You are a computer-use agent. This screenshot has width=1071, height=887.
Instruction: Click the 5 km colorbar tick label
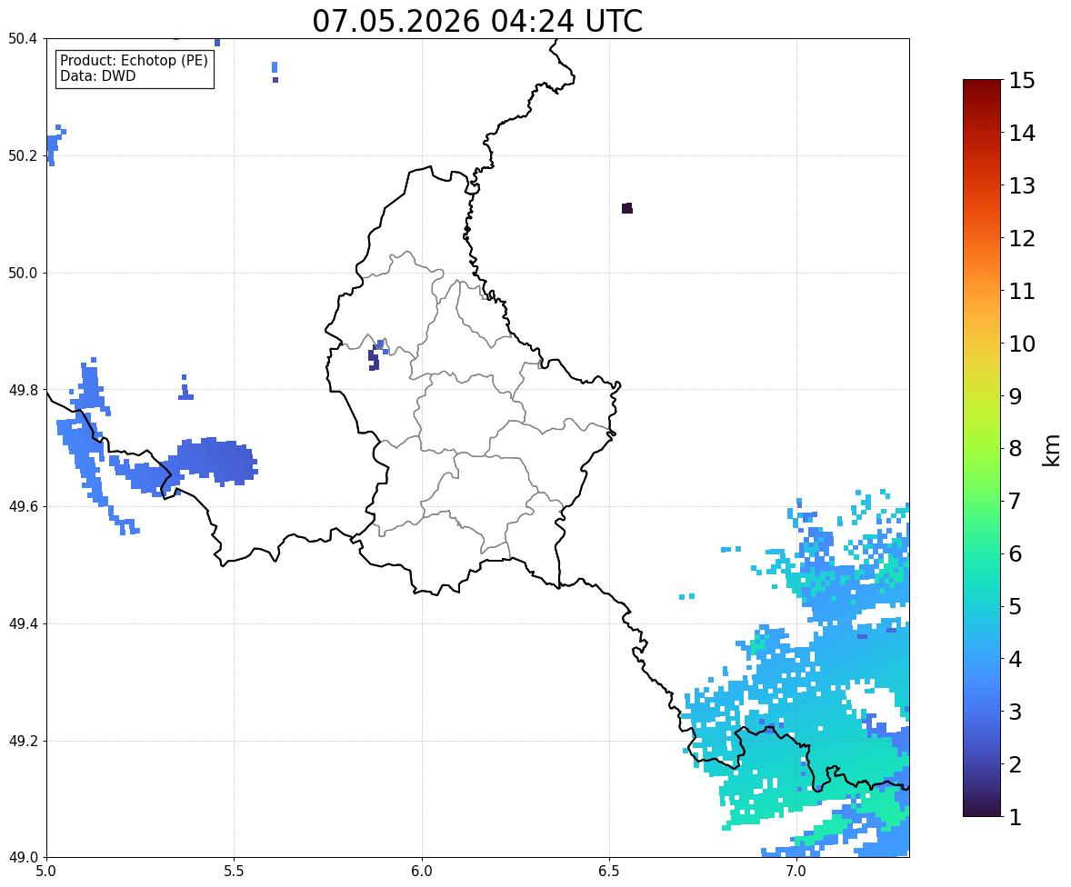[1015, 606]
